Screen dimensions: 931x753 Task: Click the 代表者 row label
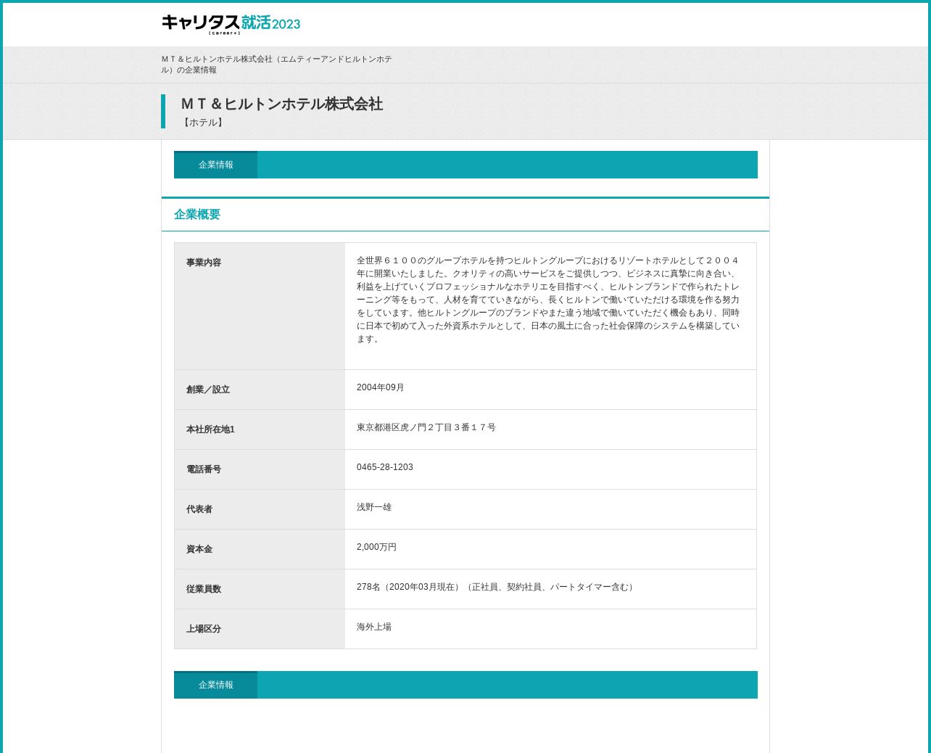pyautogui.click(x=199, y=509)
